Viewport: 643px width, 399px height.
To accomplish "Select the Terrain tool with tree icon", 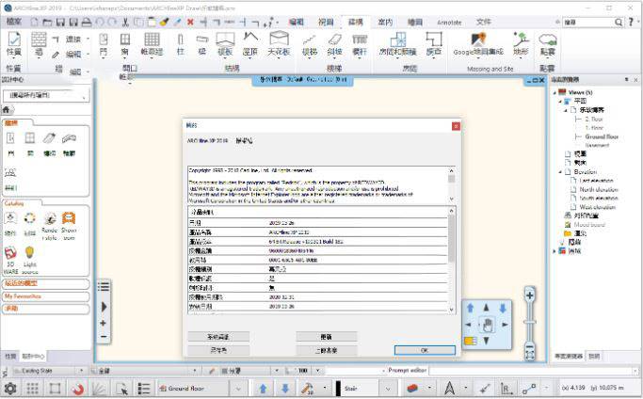I will 521,44.
